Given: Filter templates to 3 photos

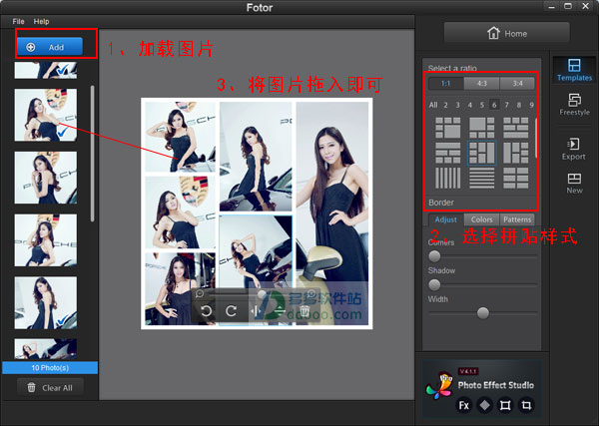Looking at the screenshot, I should [x=457, y=105].
